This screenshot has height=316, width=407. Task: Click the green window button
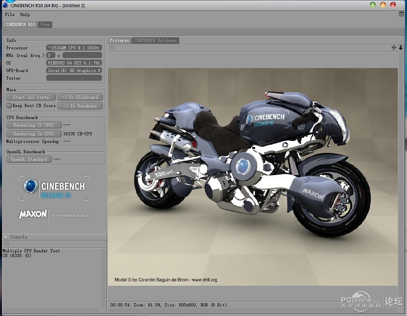373,5
